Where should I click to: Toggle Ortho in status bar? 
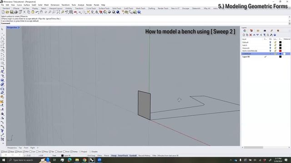pyautogui.click(x=100, y=156)
